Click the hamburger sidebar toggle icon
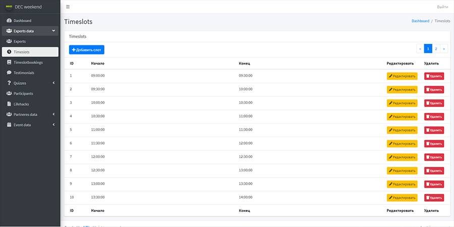454x227 pixels. (68, 7)
